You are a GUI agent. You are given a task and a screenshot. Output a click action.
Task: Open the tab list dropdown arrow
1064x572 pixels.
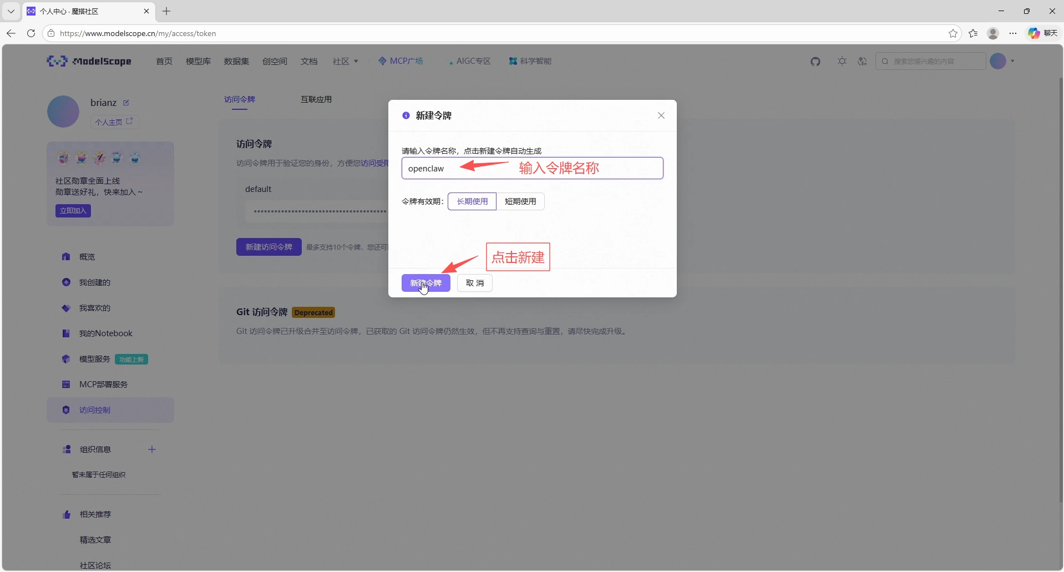click(11, 11)
